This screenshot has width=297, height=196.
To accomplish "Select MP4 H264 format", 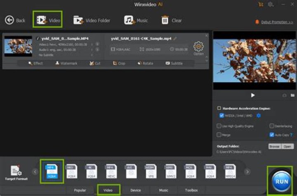I will (x=52, y=171).
